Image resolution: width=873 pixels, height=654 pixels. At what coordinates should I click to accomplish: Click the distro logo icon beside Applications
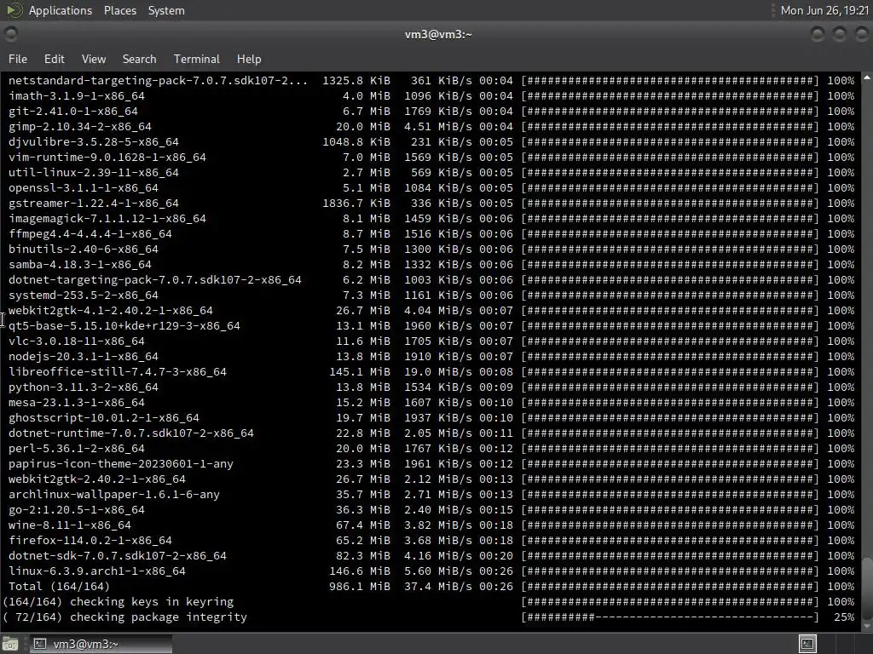click(14, 10)
